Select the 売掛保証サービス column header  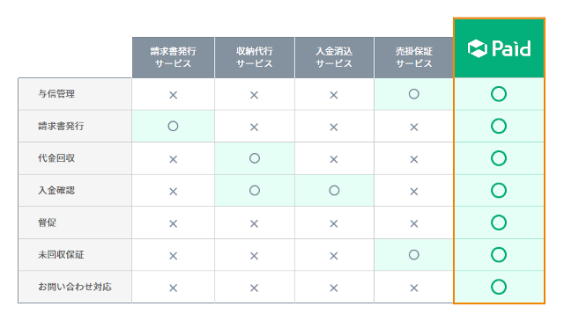pos(414,57)
